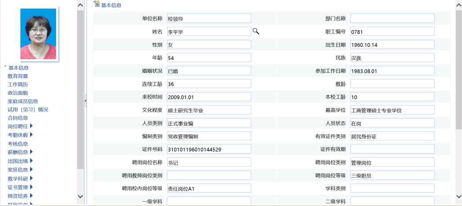This screenshot has width=462, height=206.
Task: Click the sidebar scrollbar up arrow
Action: (x=80, y=5)
